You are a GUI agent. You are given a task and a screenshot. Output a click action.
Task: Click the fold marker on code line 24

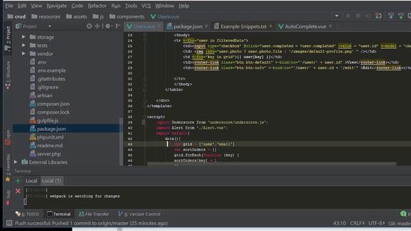[145, 40]
